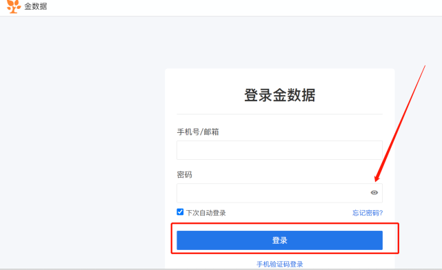Click the 金数据 brand name text
442x270 pixels.
coord(36,6)
